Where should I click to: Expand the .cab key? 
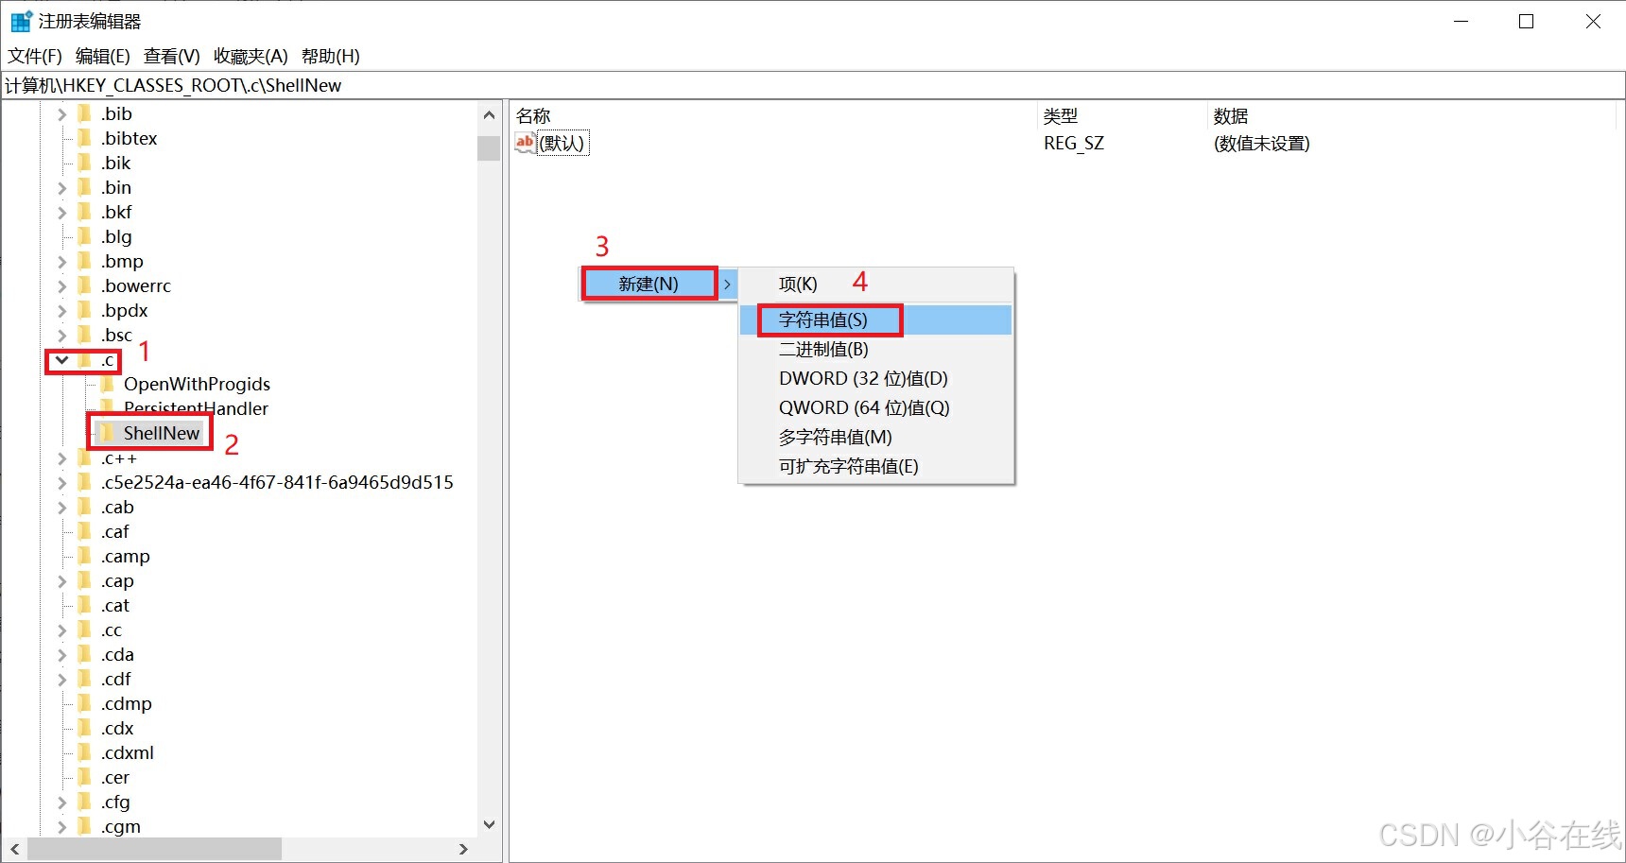pyautogui.click(x=62, y=507)
